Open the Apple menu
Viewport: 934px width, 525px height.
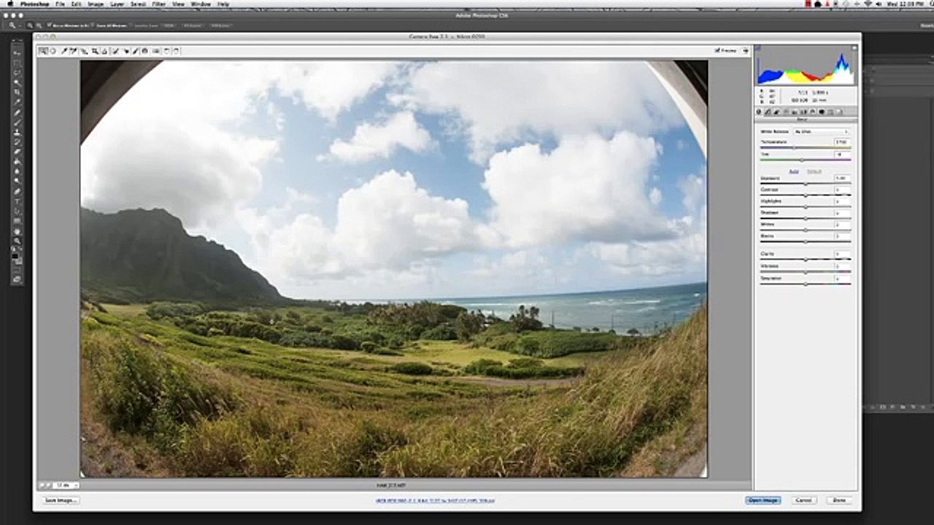[10, 4]
